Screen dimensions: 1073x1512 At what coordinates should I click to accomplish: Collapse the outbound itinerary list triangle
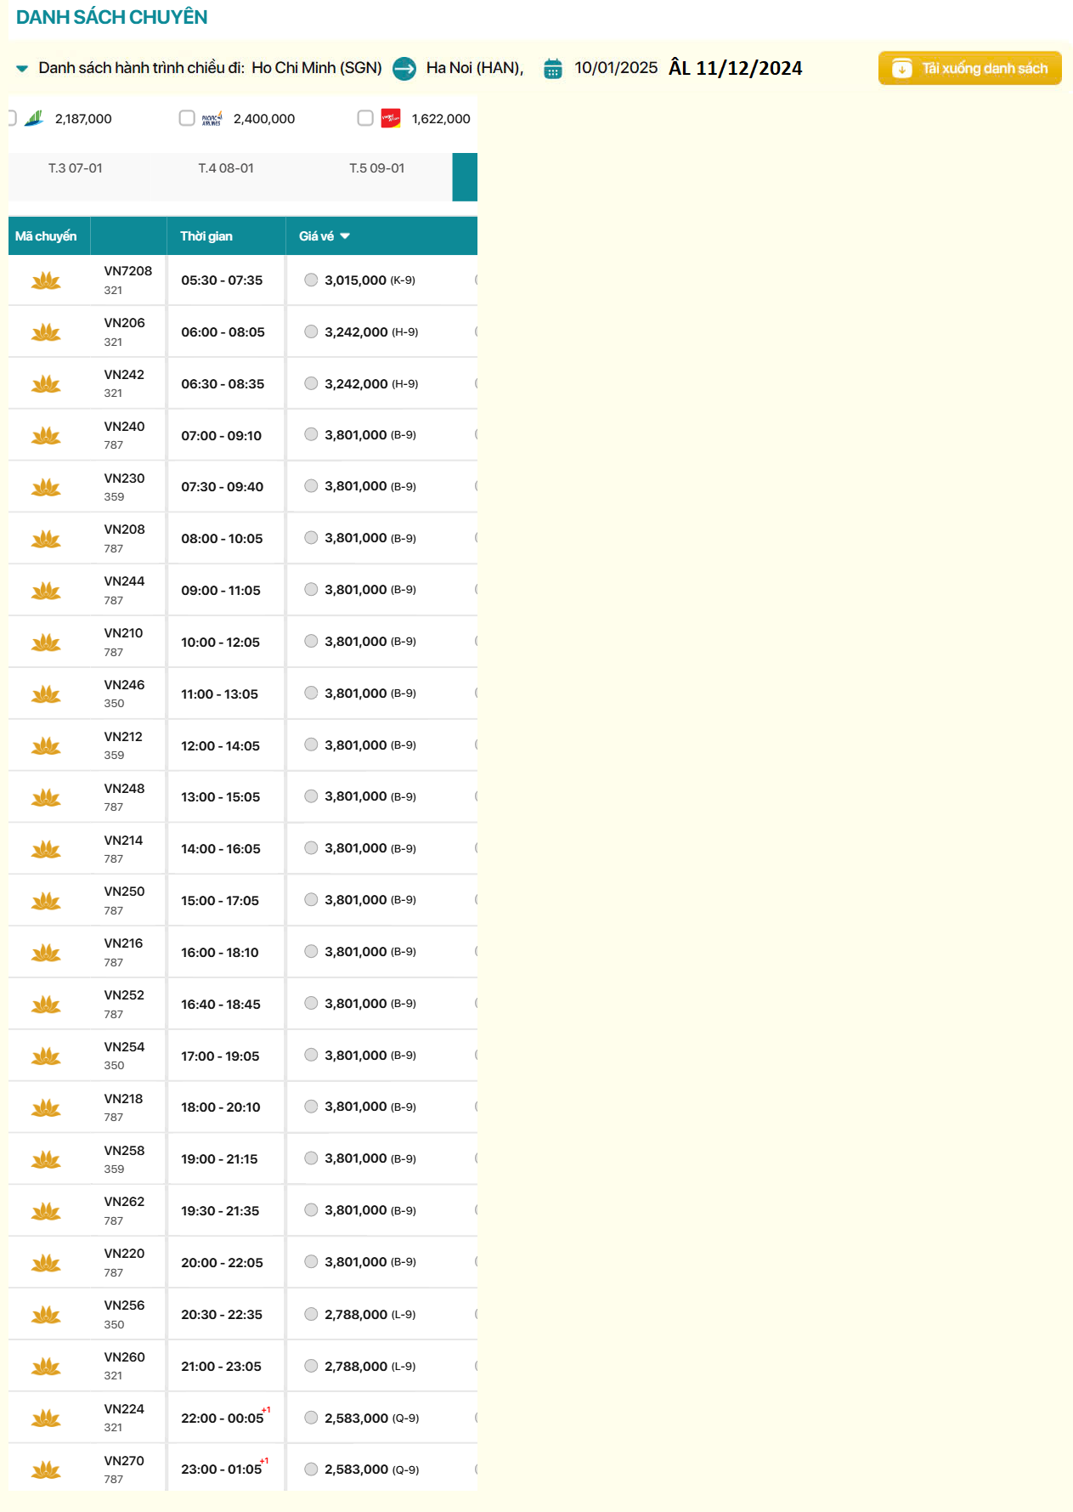pos(22,68)
